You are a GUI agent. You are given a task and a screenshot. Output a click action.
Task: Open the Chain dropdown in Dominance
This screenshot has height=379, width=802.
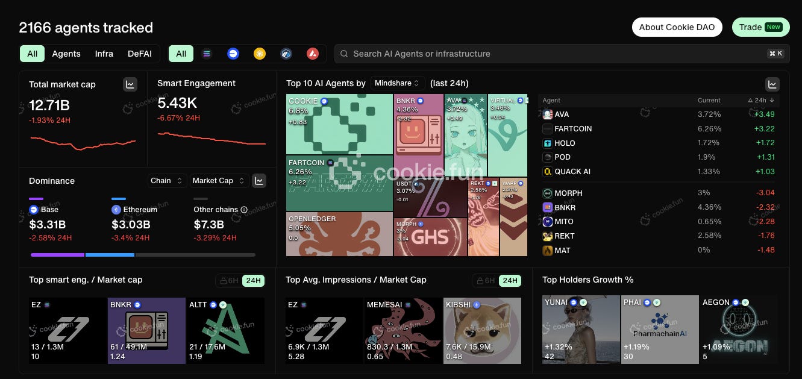pyautogui.click(x=168, y=181)
